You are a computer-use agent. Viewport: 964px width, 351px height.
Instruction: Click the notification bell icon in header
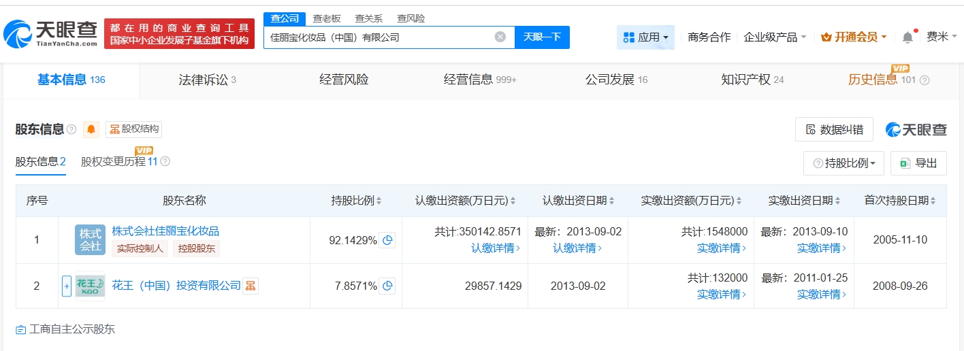tap(907, 37)
